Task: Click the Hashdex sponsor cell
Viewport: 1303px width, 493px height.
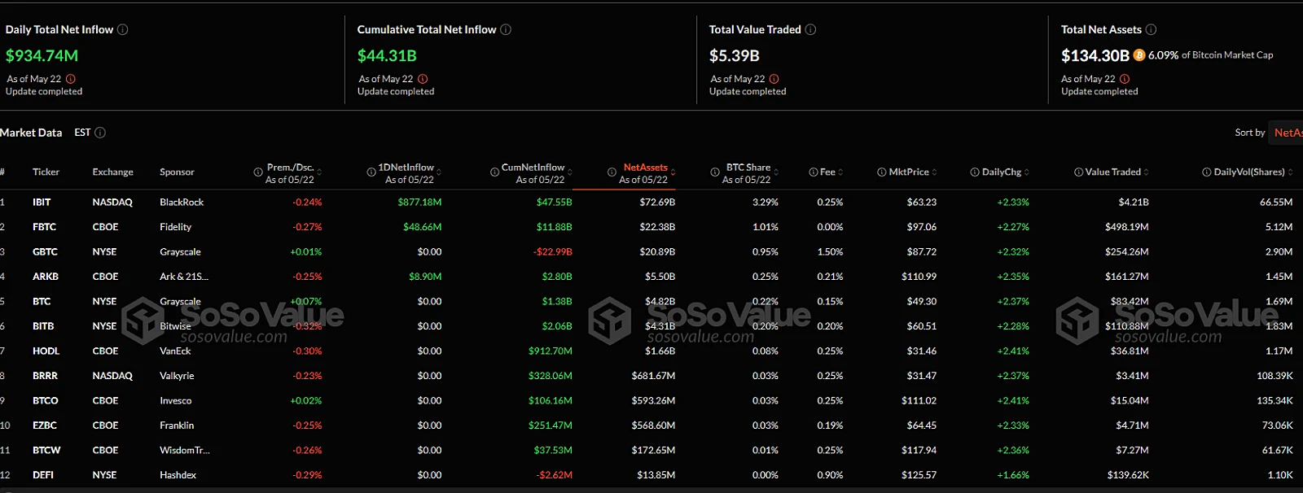Action: (x=178, y=475)
